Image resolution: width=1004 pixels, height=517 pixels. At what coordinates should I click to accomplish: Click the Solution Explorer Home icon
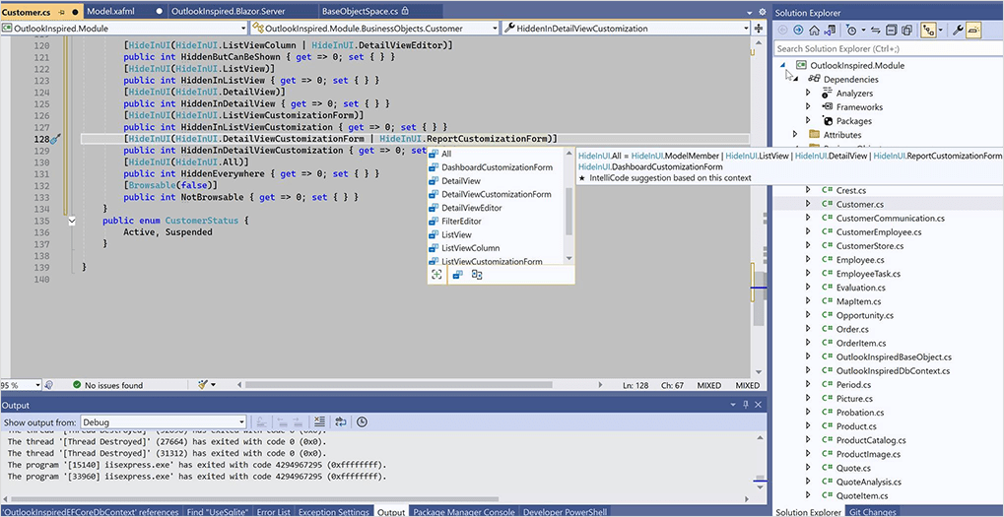pos(814,31)
